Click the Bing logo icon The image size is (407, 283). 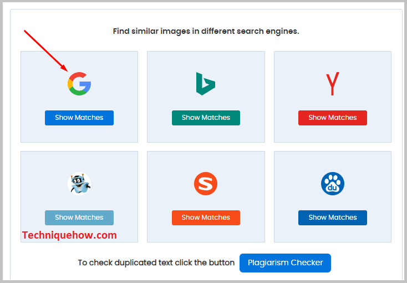[205, 84]
